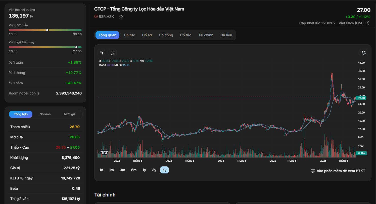Select the Mức giá tab

point(70,114)
